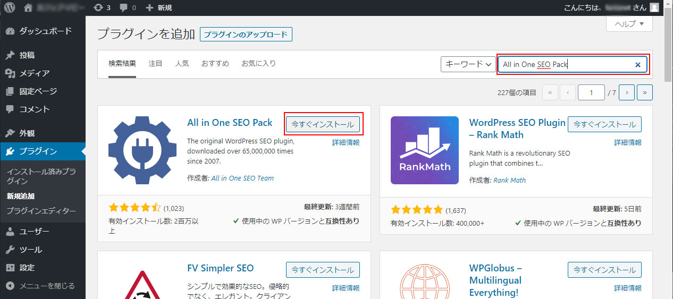Open キーワード search type dropdown
The height and width of the screenshot is (299, 673).
click(x=468, y=64)
